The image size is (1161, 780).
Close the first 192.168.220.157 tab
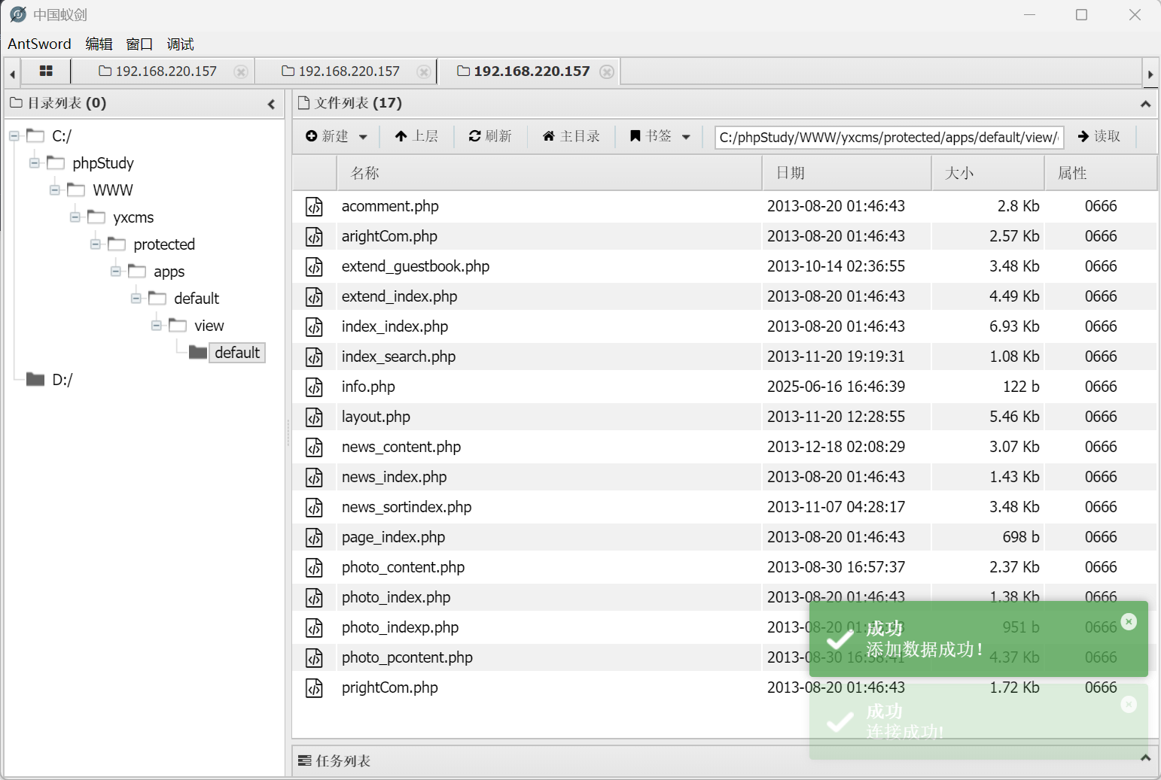tap(241, 71)
